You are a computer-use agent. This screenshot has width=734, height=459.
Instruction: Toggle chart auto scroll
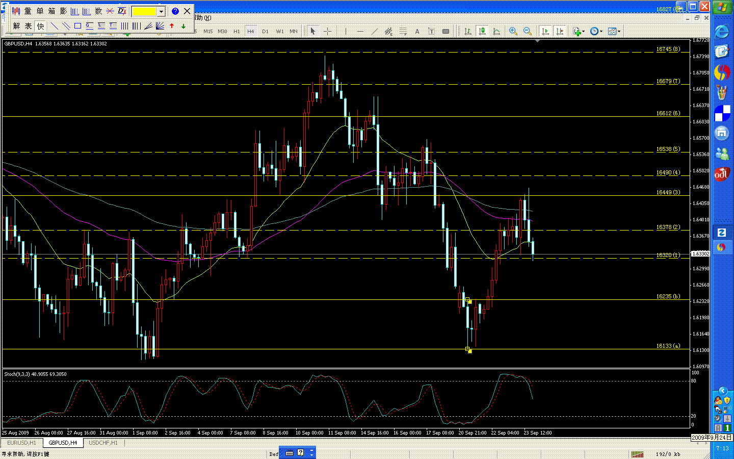pyautogui.click(x=545, y=31)
